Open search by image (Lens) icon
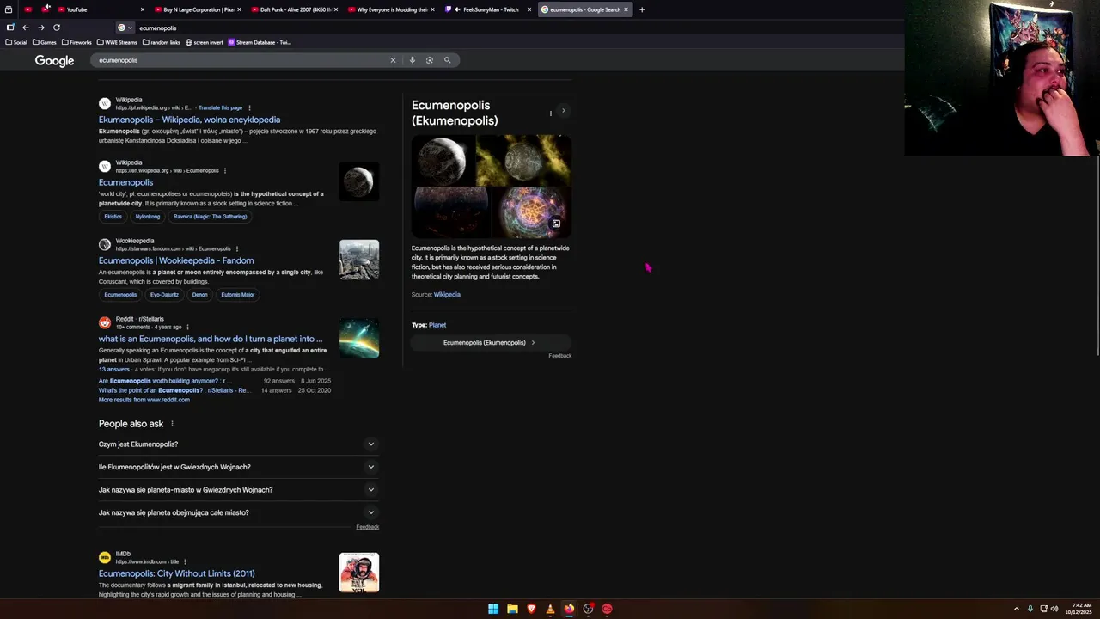Image resolution: width=1100 pixels, height=619 pixels. 430,60
